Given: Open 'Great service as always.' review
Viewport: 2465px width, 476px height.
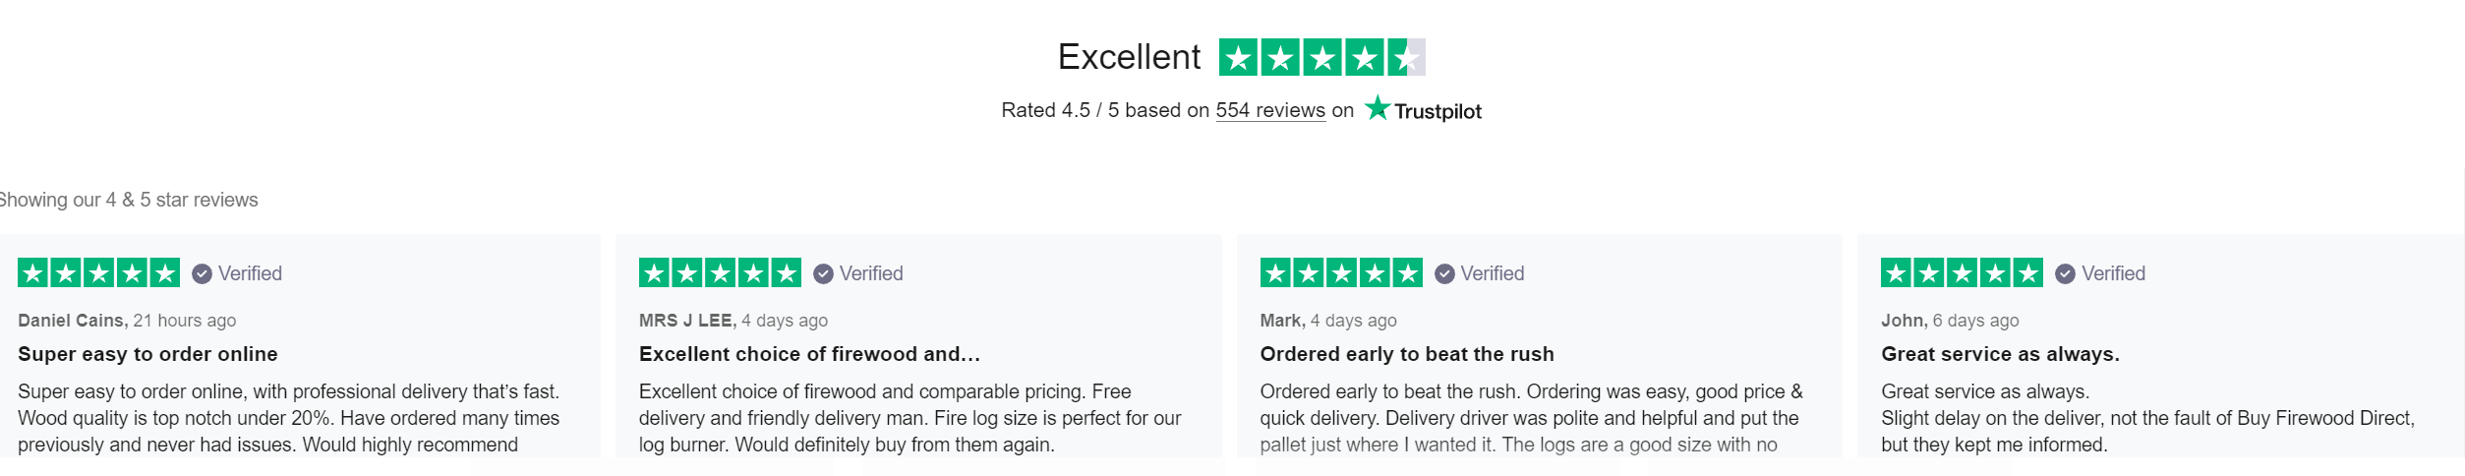Looking at the screenshot, I should pos(2000,354).
